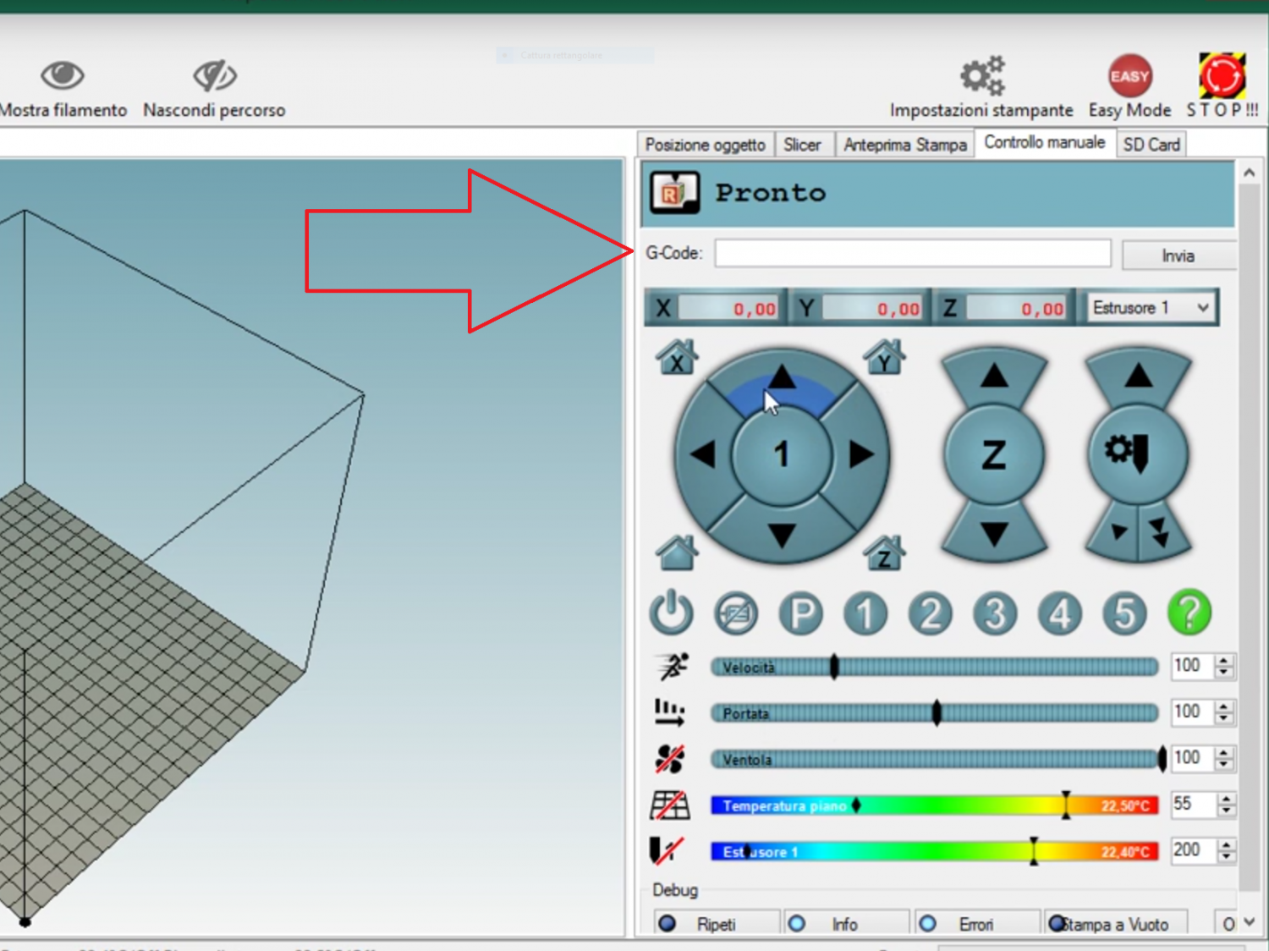The height and width of the screenshot is (951, 1269).
Task: Click the green help question mark icon
Action: tap(1189, 613)
